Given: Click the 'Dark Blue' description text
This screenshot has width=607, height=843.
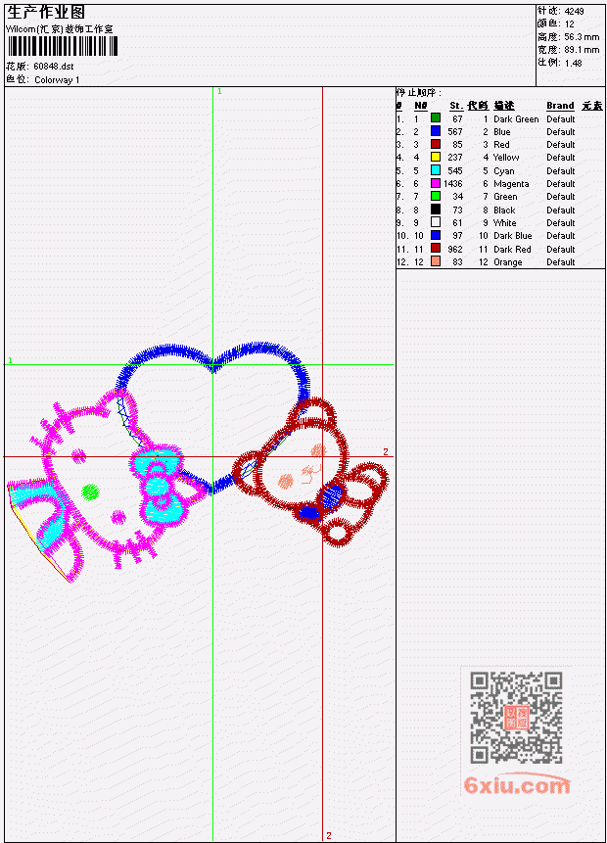Looking at the screenshot, I should (512, 236).
